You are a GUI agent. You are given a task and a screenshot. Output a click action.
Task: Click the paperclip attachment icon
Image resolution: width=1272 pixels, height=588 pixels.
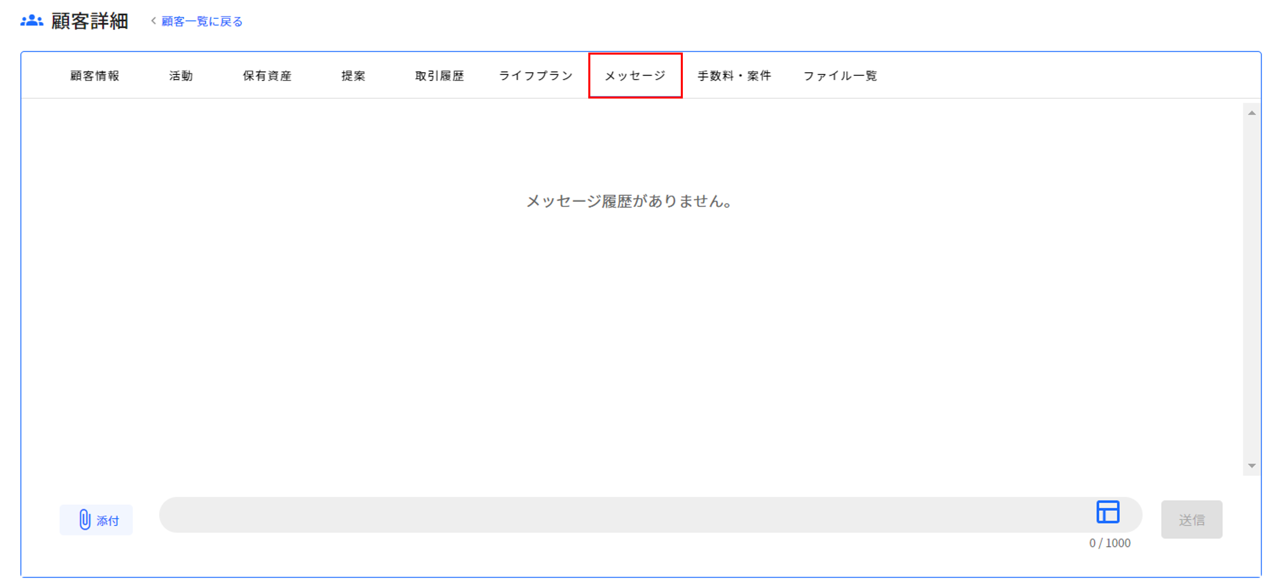point(85,519)
